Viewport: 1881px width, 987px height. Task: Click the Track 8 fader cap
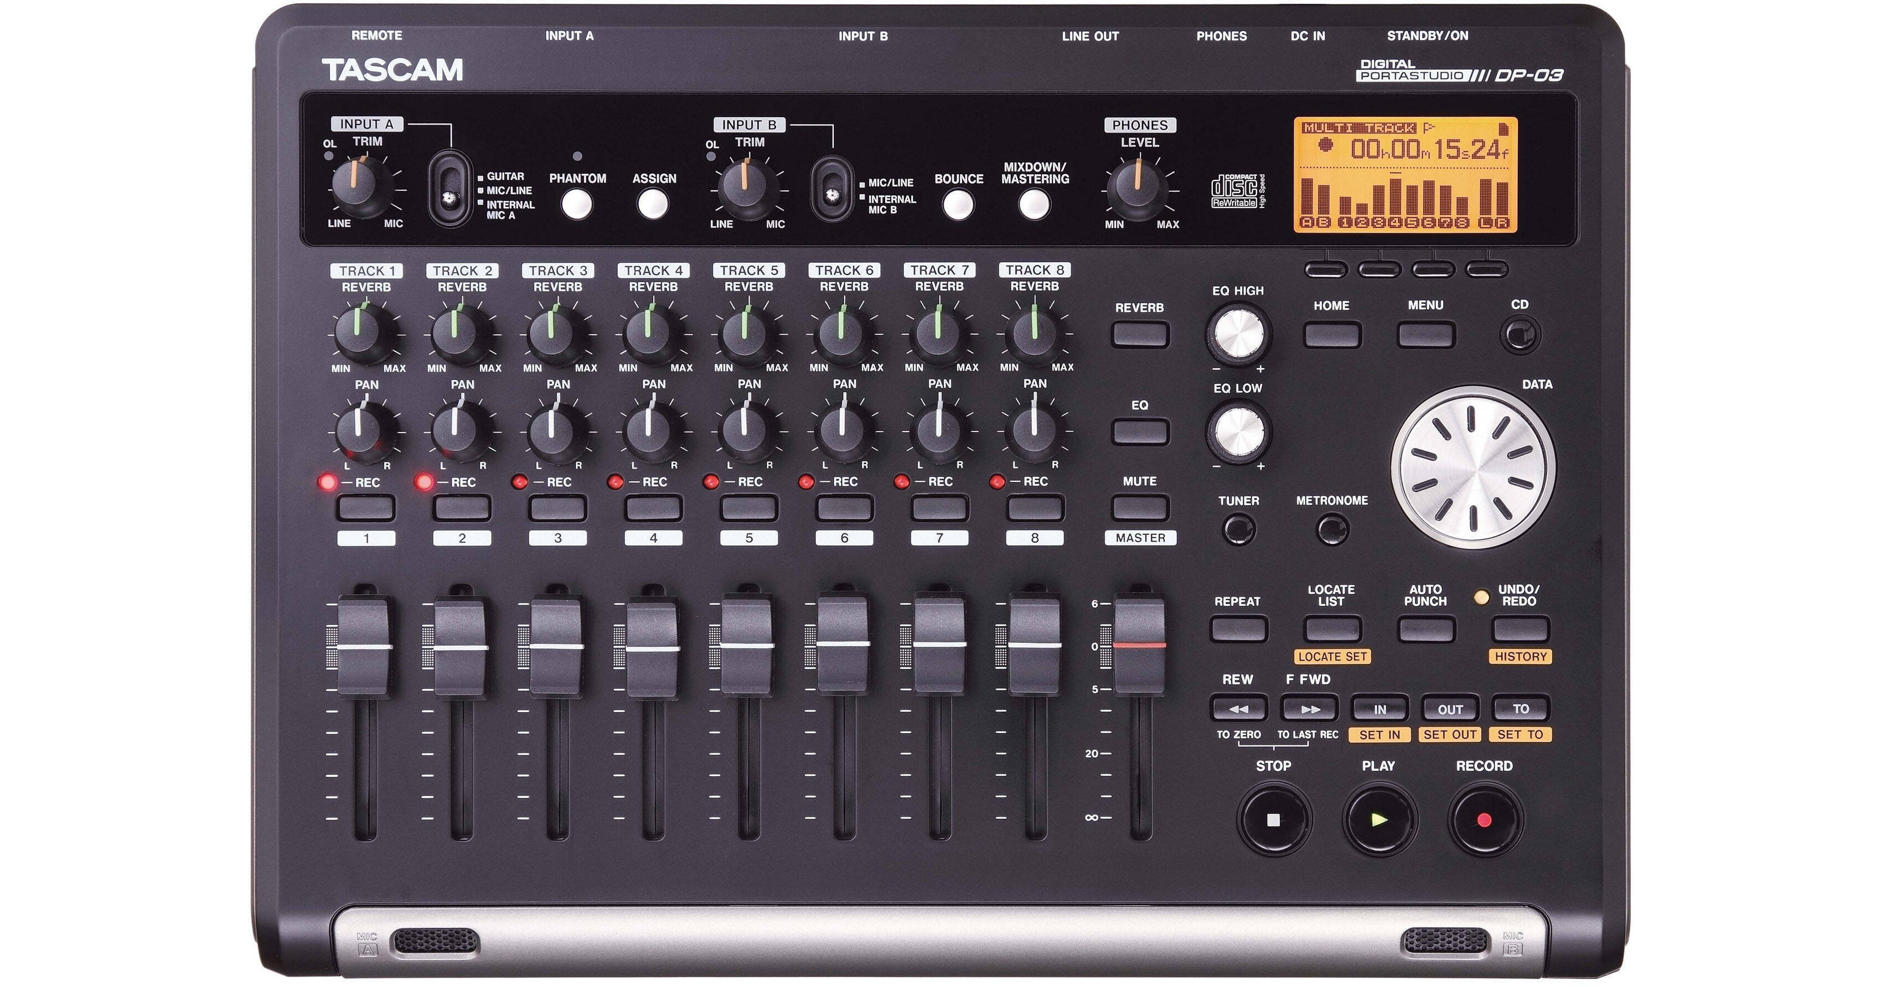pyautogui.click(x=1035, y=644)
